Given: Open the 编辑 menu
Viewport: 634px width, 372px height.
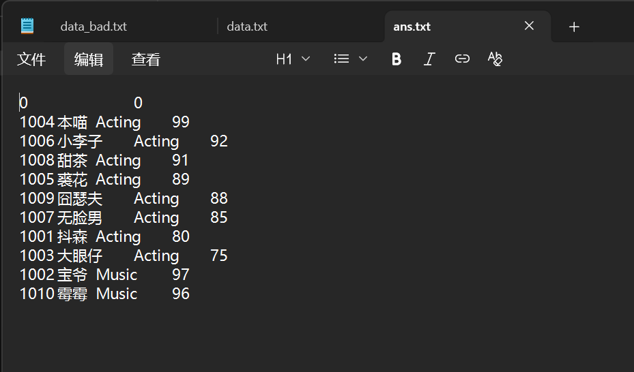Looking at the screenshot, I should 89,59.
